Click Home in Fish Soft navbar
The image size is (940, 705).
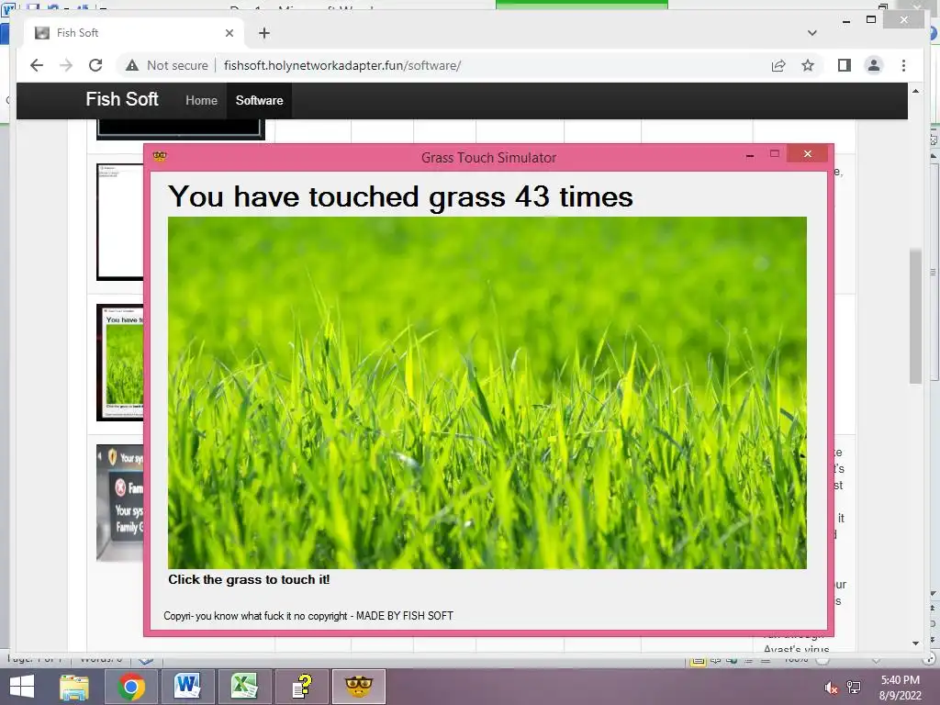pyautogui.click(x=201, y=100)
